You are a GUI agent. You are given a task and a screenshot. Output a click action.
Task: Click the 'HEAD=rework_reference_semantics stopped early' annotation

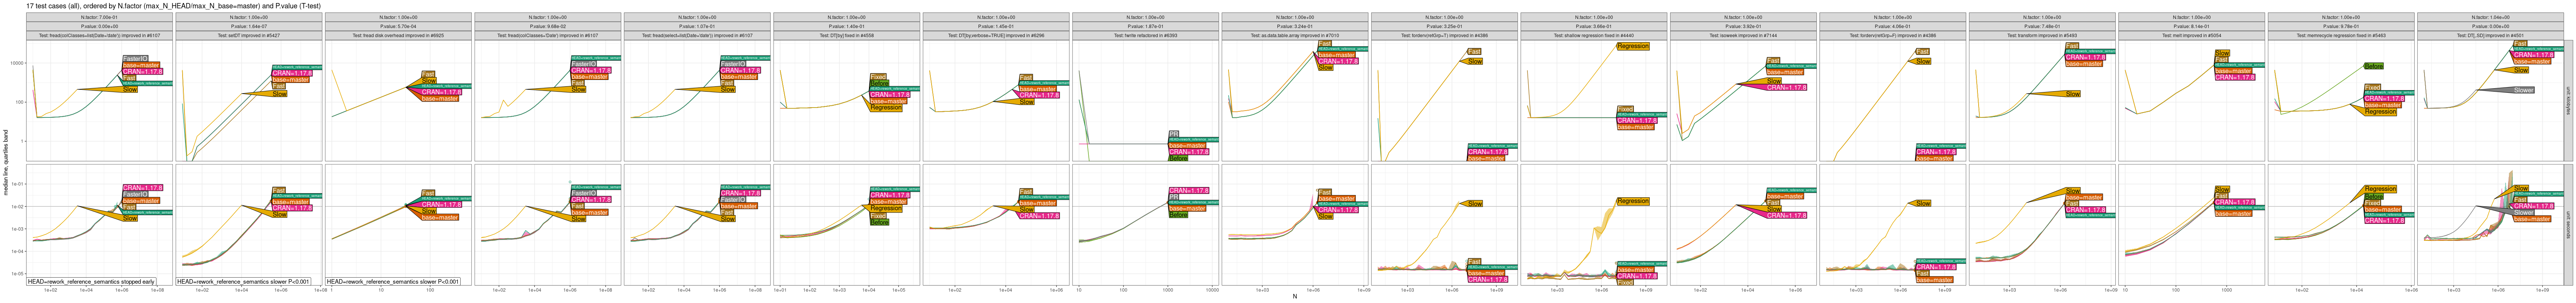91,282
